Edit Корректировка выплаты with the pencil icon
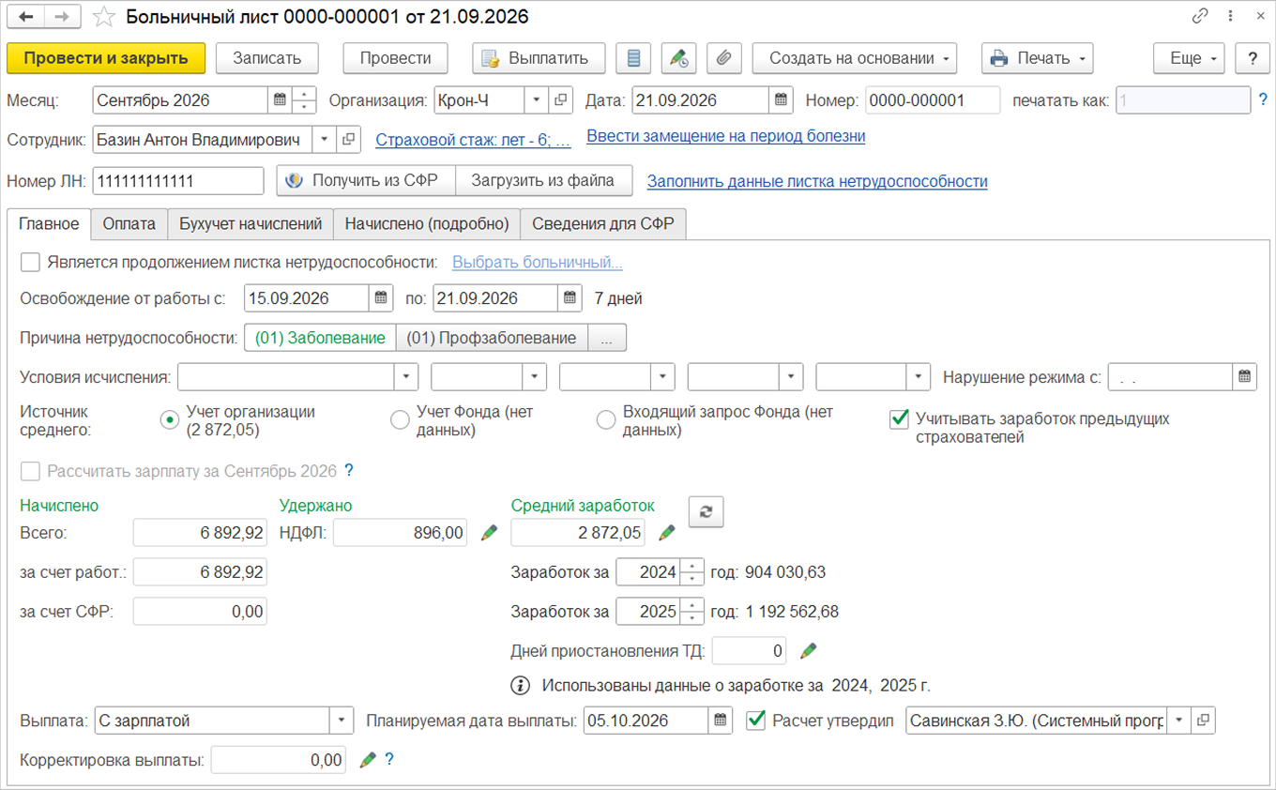The width and height of the screenshot is (1276, 790). pos(368,759)
